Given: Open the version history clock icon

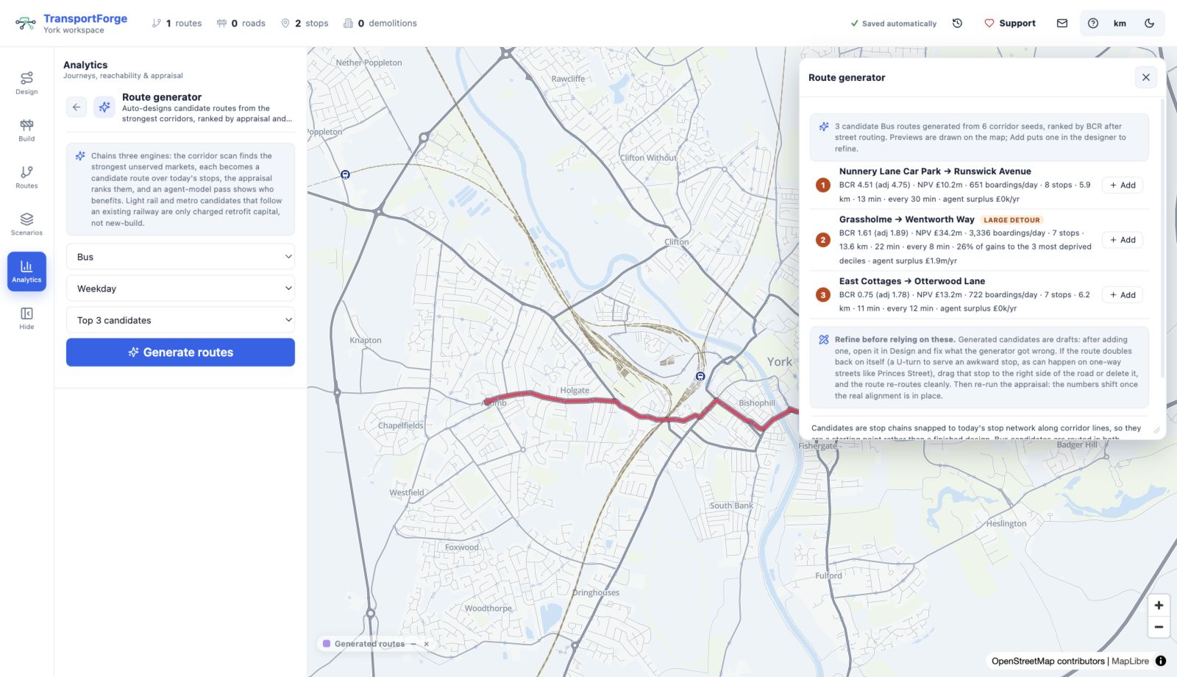Looking at the screenshot, I should click(x=957, y=24).
